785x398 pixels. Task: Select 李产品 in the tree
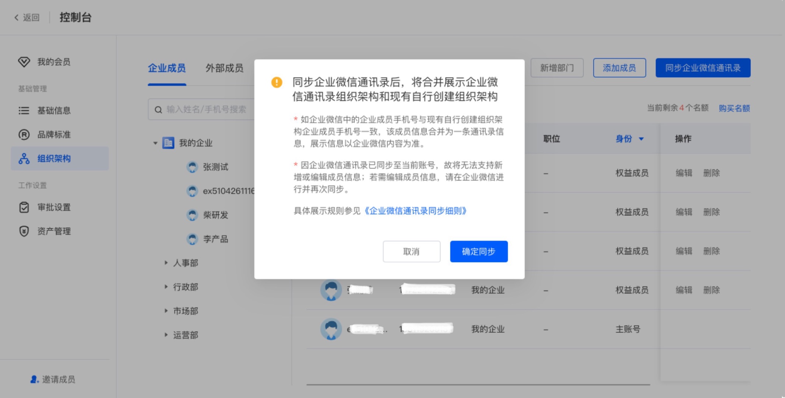[x=216, y=239]
